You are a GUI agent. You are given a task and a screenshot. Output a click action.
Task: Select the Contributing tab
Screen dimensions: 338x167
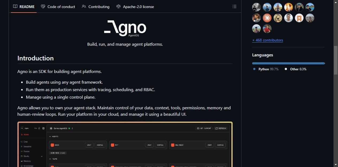tap(96, 7)
